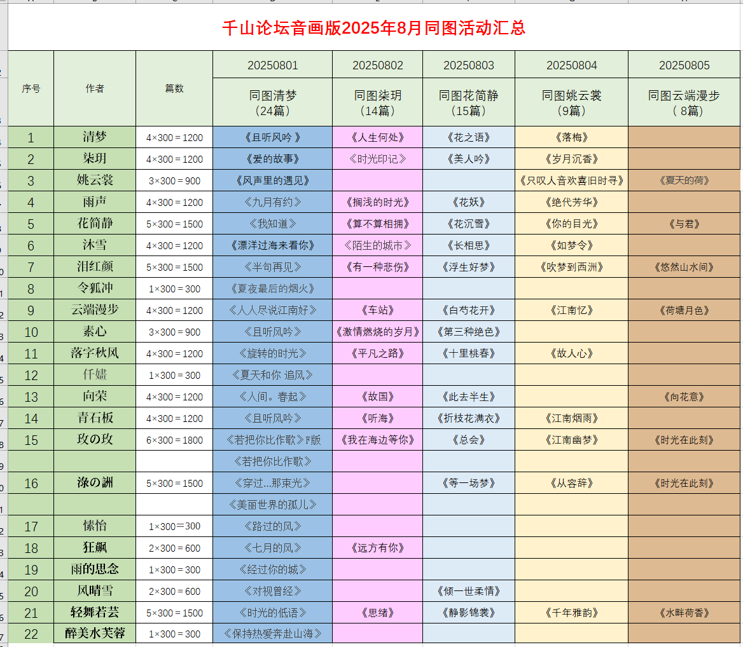743x647 pixels.
Task: Select the 同图柒玥（14篇）header cell
Action: (377, 102)
